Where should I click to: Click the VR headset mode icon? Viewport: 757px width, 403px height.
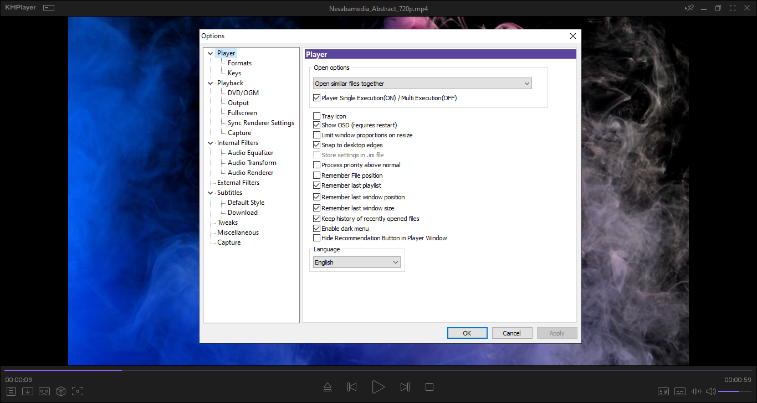44,391
